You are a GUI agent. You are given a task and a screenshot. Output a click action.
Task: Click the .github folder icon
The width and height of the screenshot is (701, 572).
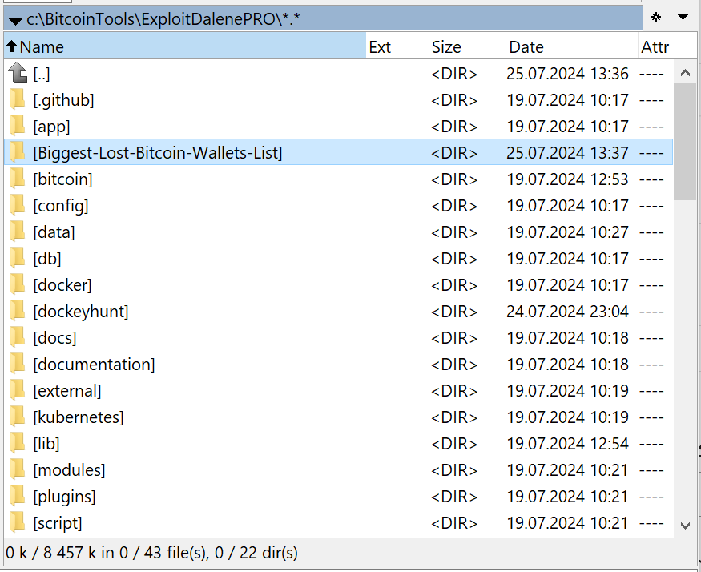click(18, 99)
